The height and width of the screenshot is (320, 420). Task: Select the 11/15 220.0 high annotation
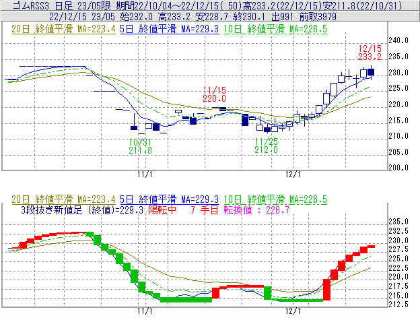214,94
